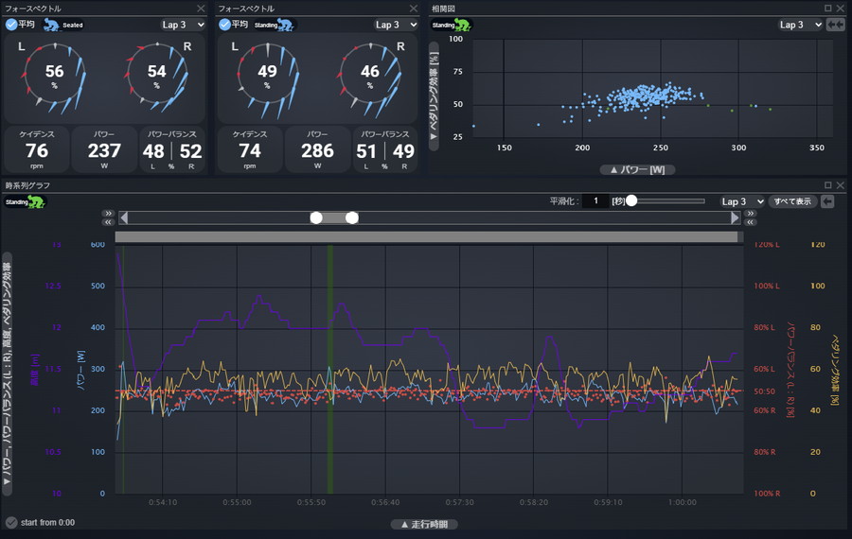Image resolution: width=852 pixels, height=539 pixels.
Task: Open Lap 3 dropdown in correlation chart panel
Action: [800, 25]
